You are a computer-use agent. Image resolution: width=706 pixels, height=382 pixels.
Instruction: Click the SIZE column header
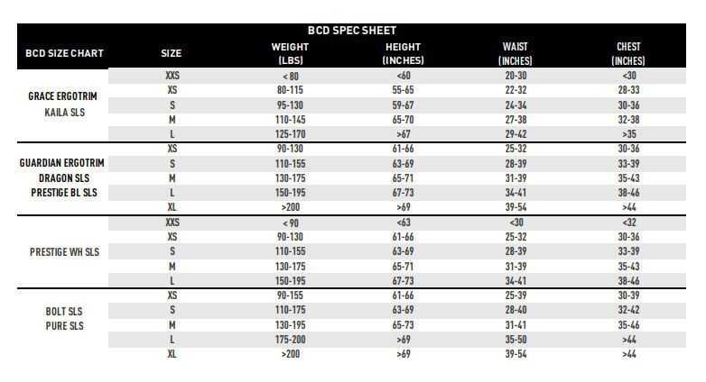click(x=172, y=53)
